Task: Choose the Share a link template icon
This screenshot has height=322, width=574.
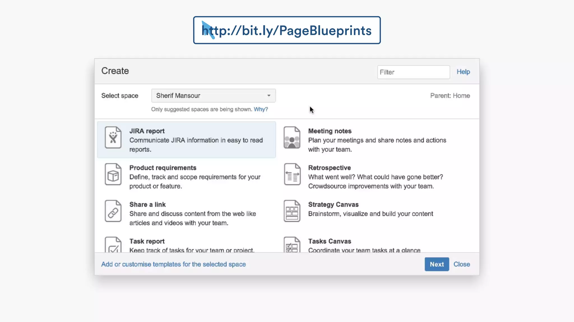Action: [x=113, y=211]
